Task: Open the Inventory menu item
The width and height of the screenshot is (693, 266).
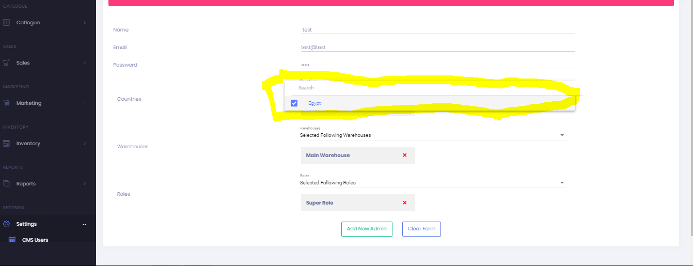Action: (28, 144)
